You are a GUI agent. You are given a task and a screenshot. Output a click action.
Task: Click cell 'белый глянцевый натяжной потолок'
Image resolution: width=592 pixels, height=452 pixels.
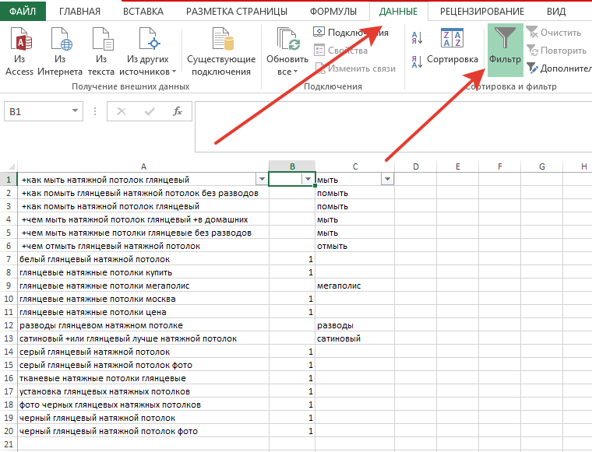tap(143, 259)
